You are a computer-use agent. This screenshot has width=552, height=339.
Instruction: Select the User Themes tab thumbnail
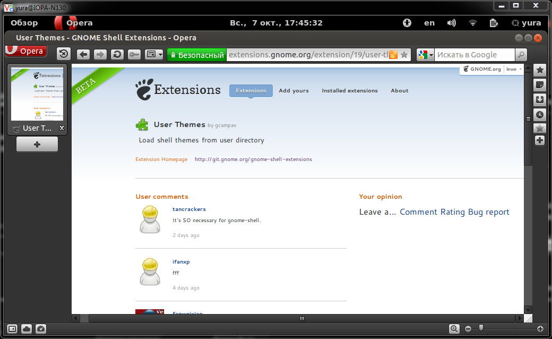[37, 94]
